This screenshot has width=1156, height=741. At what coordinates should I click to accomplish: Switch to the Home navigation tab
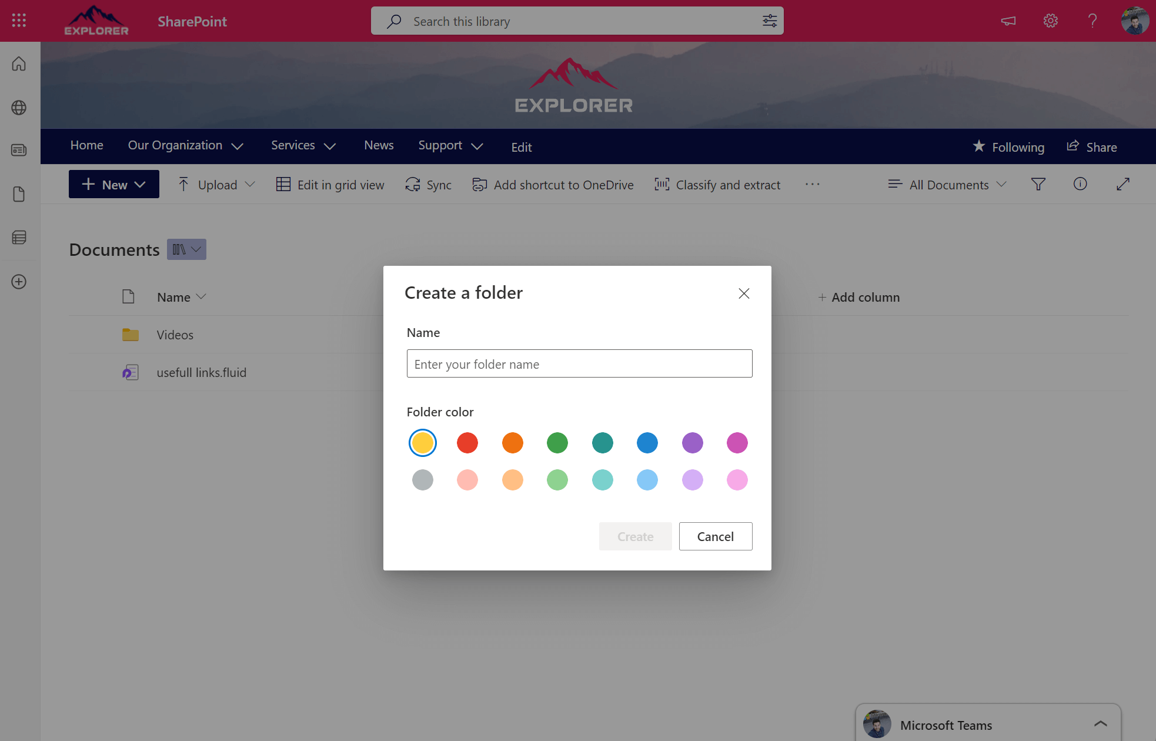(86, 145)
